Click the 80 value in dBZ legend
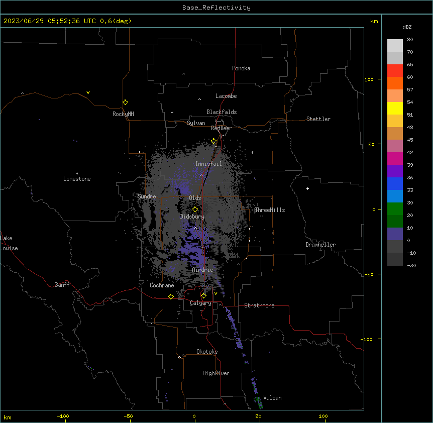Image resolution: width=433 pixels, height=423 pixels. pos(410,40)
